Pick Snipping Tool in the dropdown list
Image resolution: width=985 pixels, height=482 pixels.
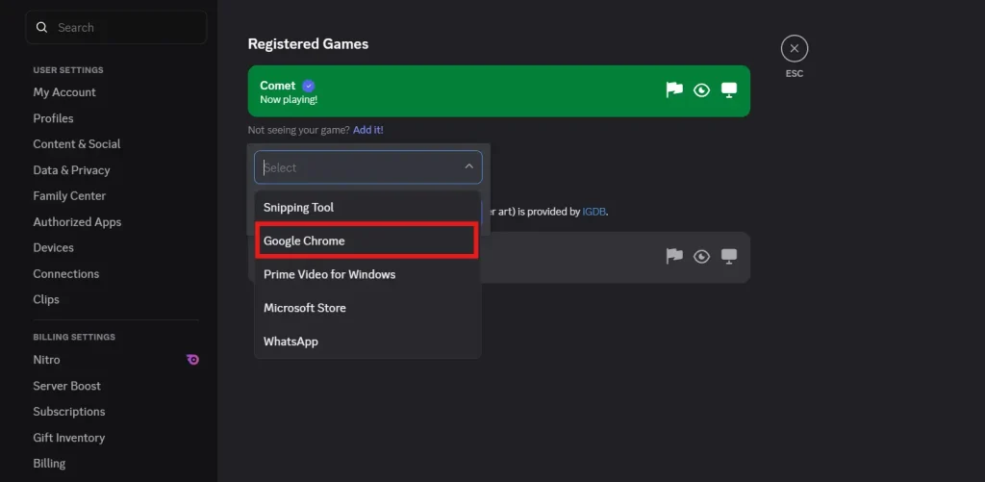299,208
